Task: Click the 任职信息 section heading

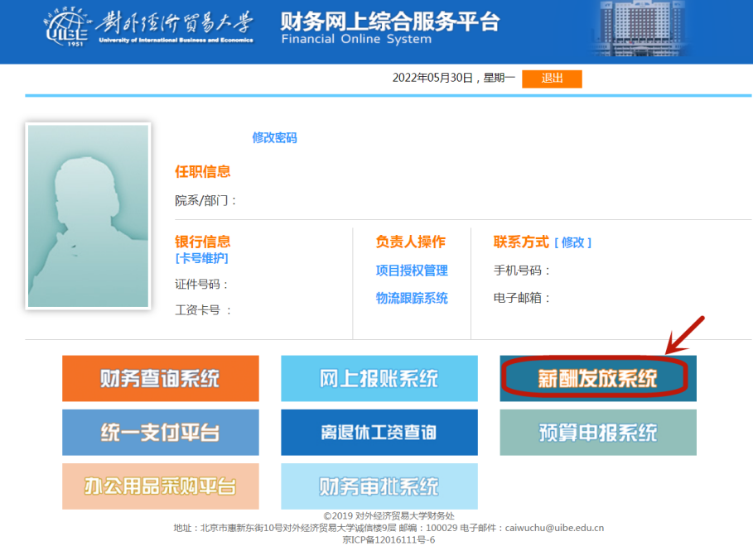Action: click(x=203, y=172)
